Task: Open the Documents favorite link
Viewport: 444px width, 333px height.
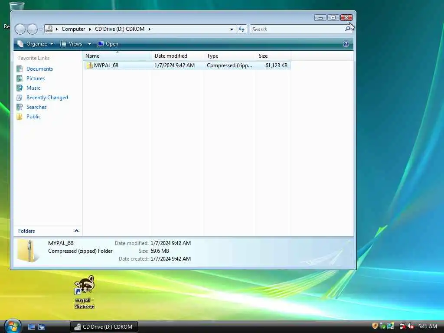Action: [39, 69]
